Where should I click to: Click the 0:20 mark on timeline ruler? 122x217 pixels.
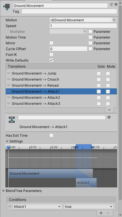click(54, 147)
